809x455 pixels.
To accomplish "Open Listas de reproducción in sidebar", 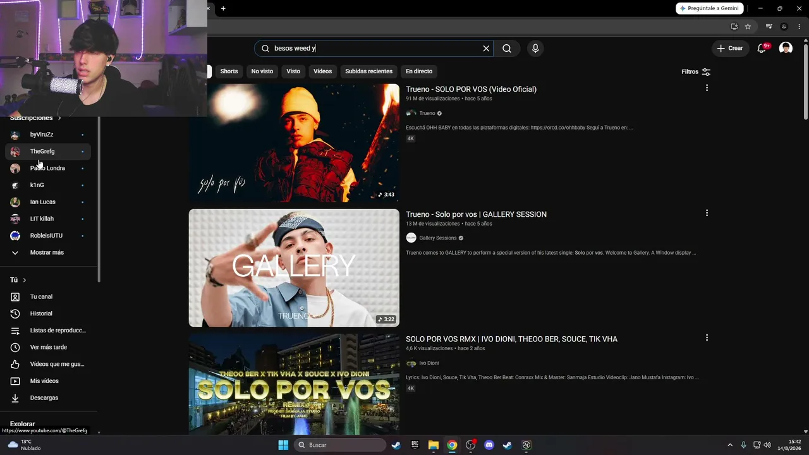I will click(48, 331).
